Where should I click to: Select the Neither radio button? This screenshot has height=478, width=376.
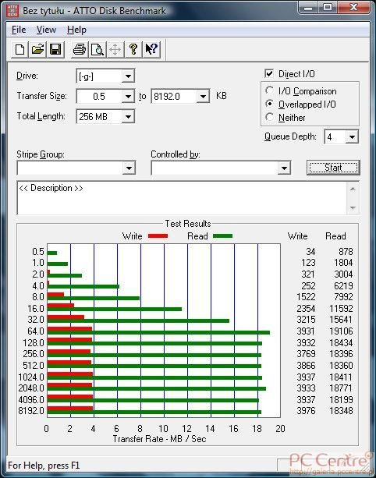tap(270, 117)
